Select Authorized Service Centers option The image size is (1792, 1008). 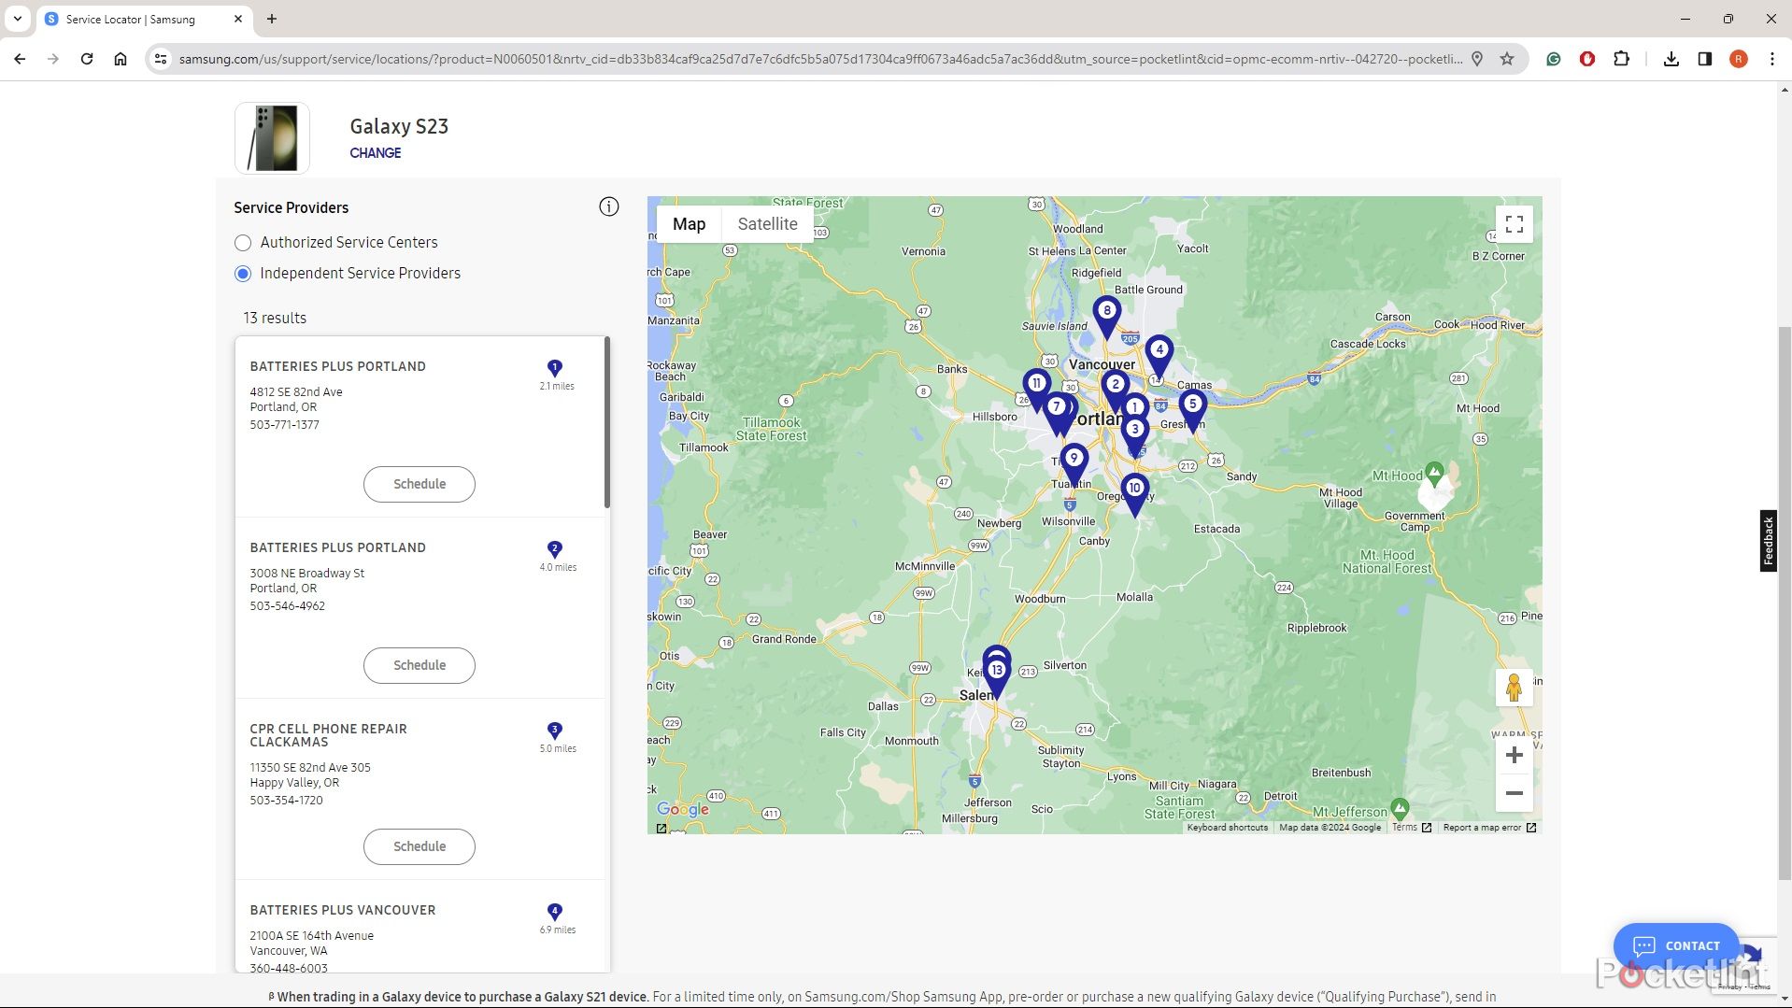pos(243,243)
